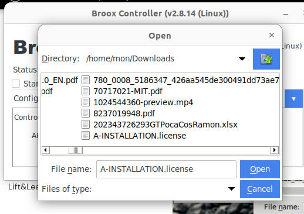Expand the Files of type dropdown

coord(231,189)
